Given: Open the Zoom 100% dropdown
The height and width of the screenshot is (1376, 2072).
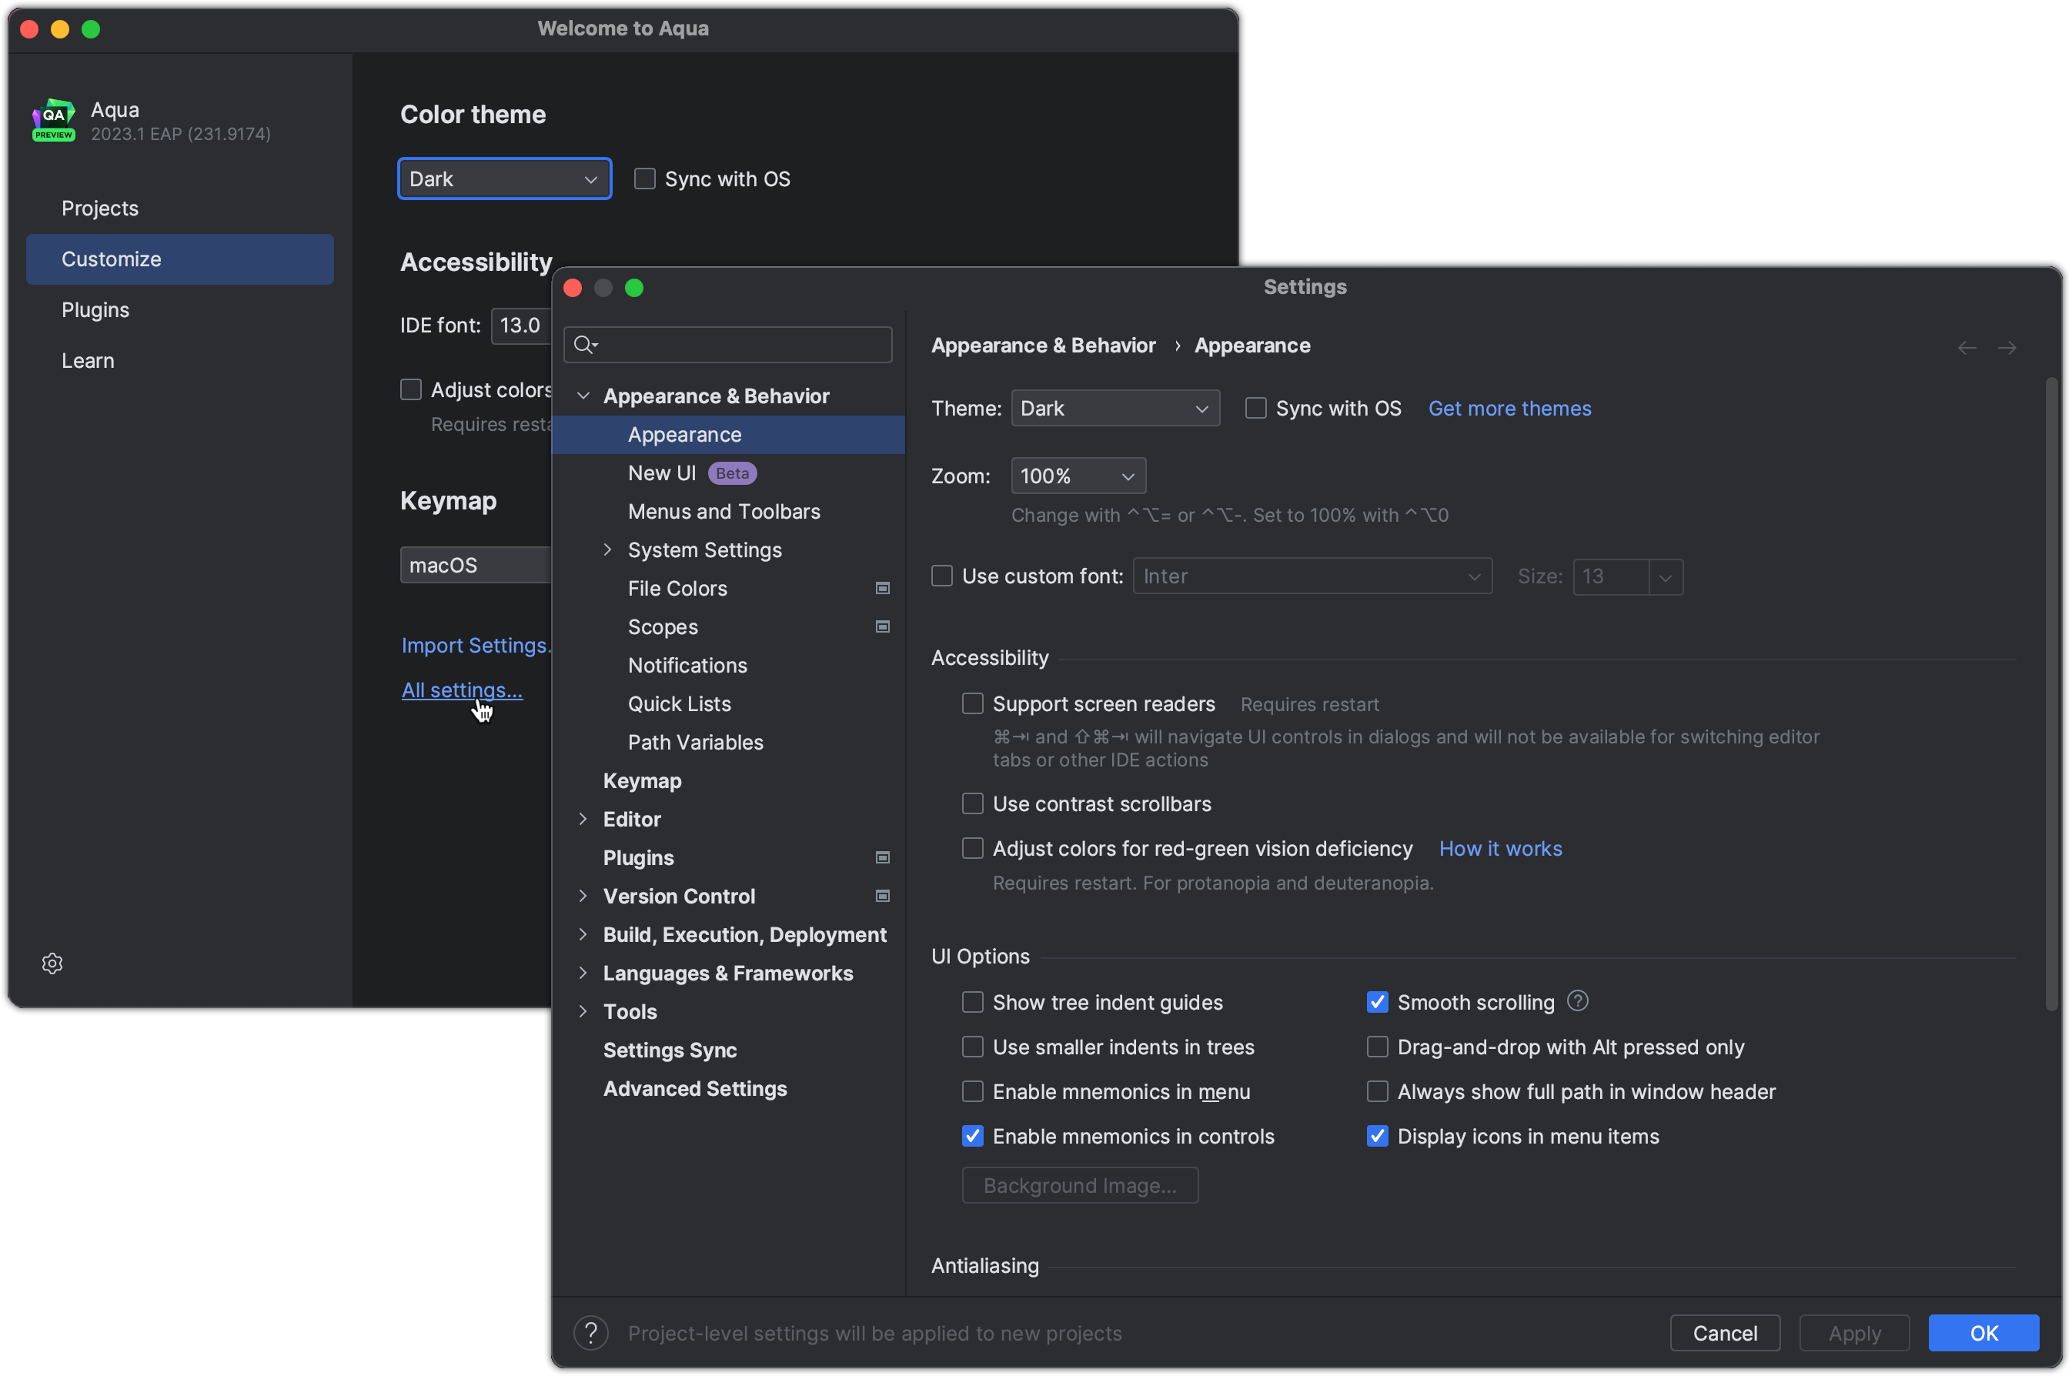Looking at the screenshot, I should (1078, 476).
